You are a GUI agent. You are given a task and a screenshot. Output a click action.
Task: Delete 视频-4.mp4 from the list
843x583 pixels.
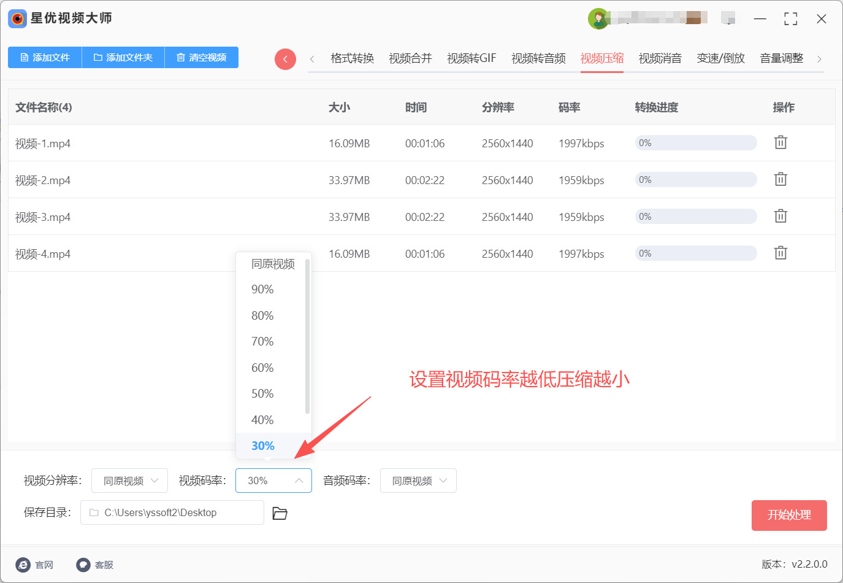coord(780,253)
